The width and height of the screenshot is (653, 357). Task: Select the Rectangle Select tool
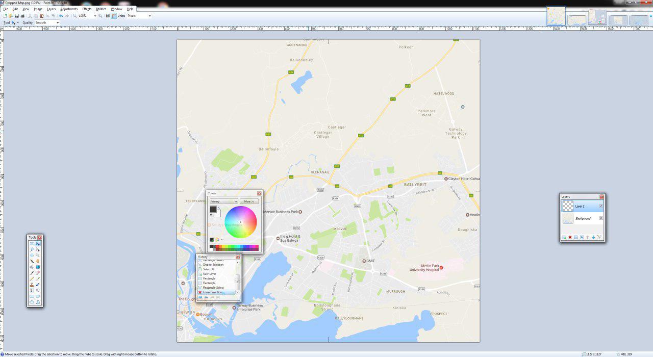(32, 244)
